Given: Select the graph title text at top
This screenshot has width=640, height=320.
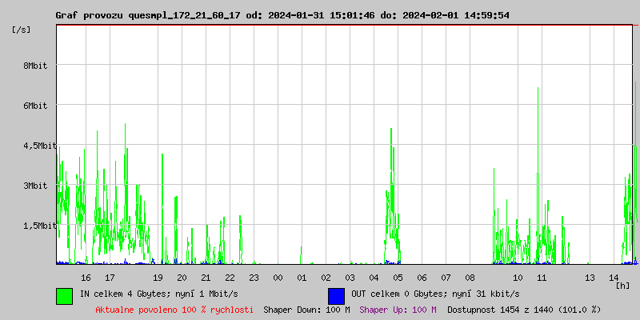Looking at the screenshot, I should (282, 15).
